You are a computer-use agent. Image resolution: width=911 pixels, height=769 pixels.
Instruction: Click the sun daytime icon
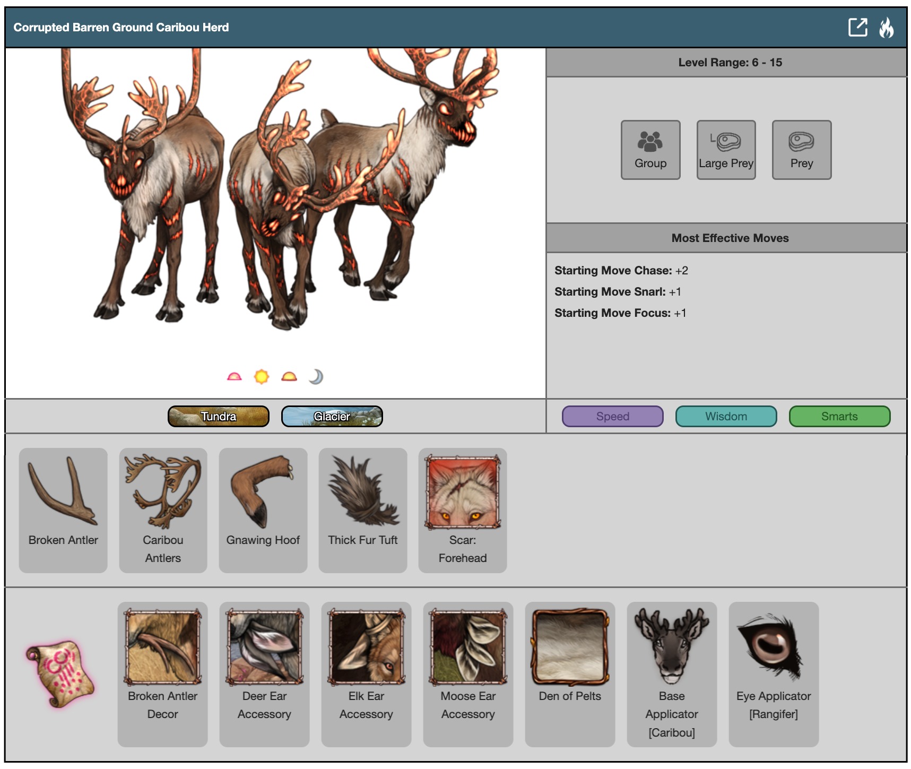[x=262, y=377]
